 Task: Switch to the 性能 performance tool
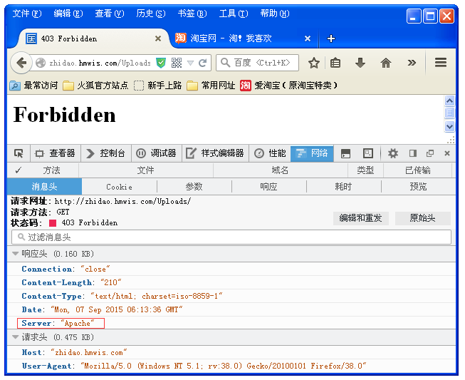(x=270, y=153)
